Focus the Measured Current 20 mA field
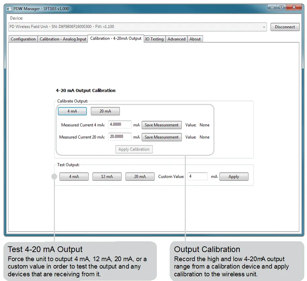The height and width of the screenshot is (281, 307). [120, 137]
